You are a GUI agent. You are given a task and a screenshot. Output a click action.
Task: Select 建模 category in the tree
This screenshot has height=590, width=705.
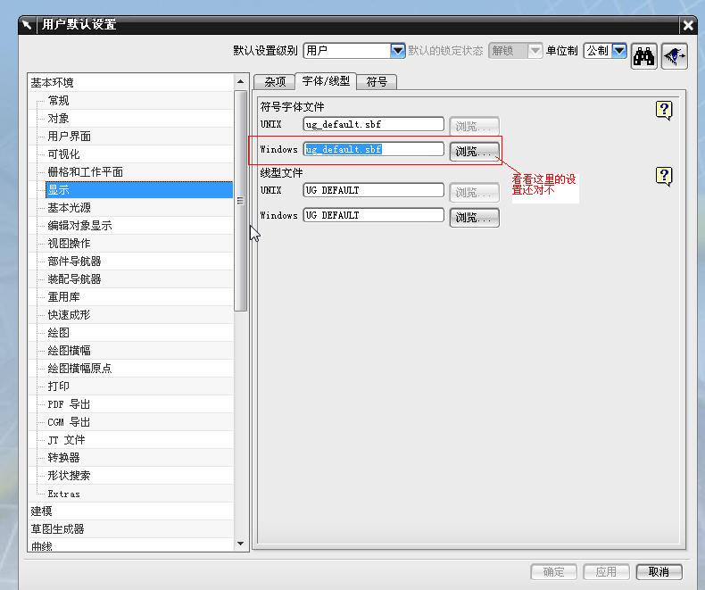coord(41,511)
